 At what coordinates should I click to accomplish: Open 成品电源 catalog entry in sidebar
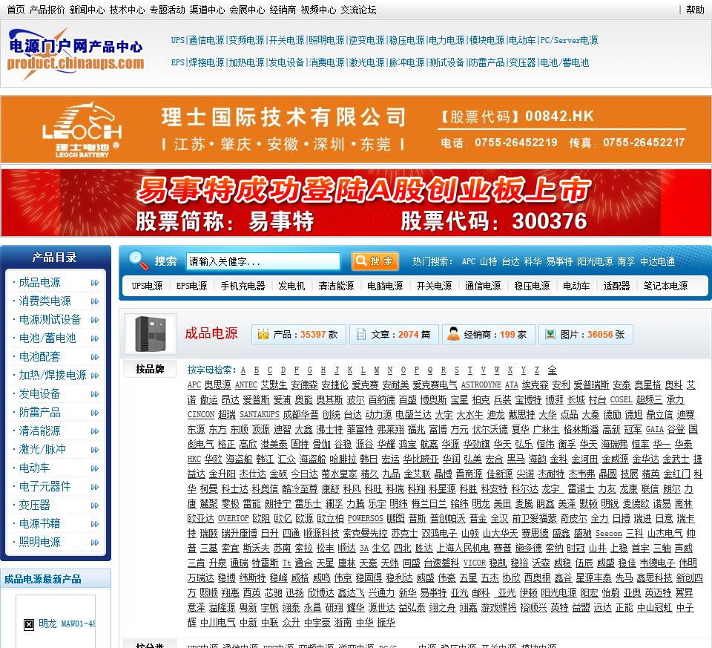click(39, 283)
